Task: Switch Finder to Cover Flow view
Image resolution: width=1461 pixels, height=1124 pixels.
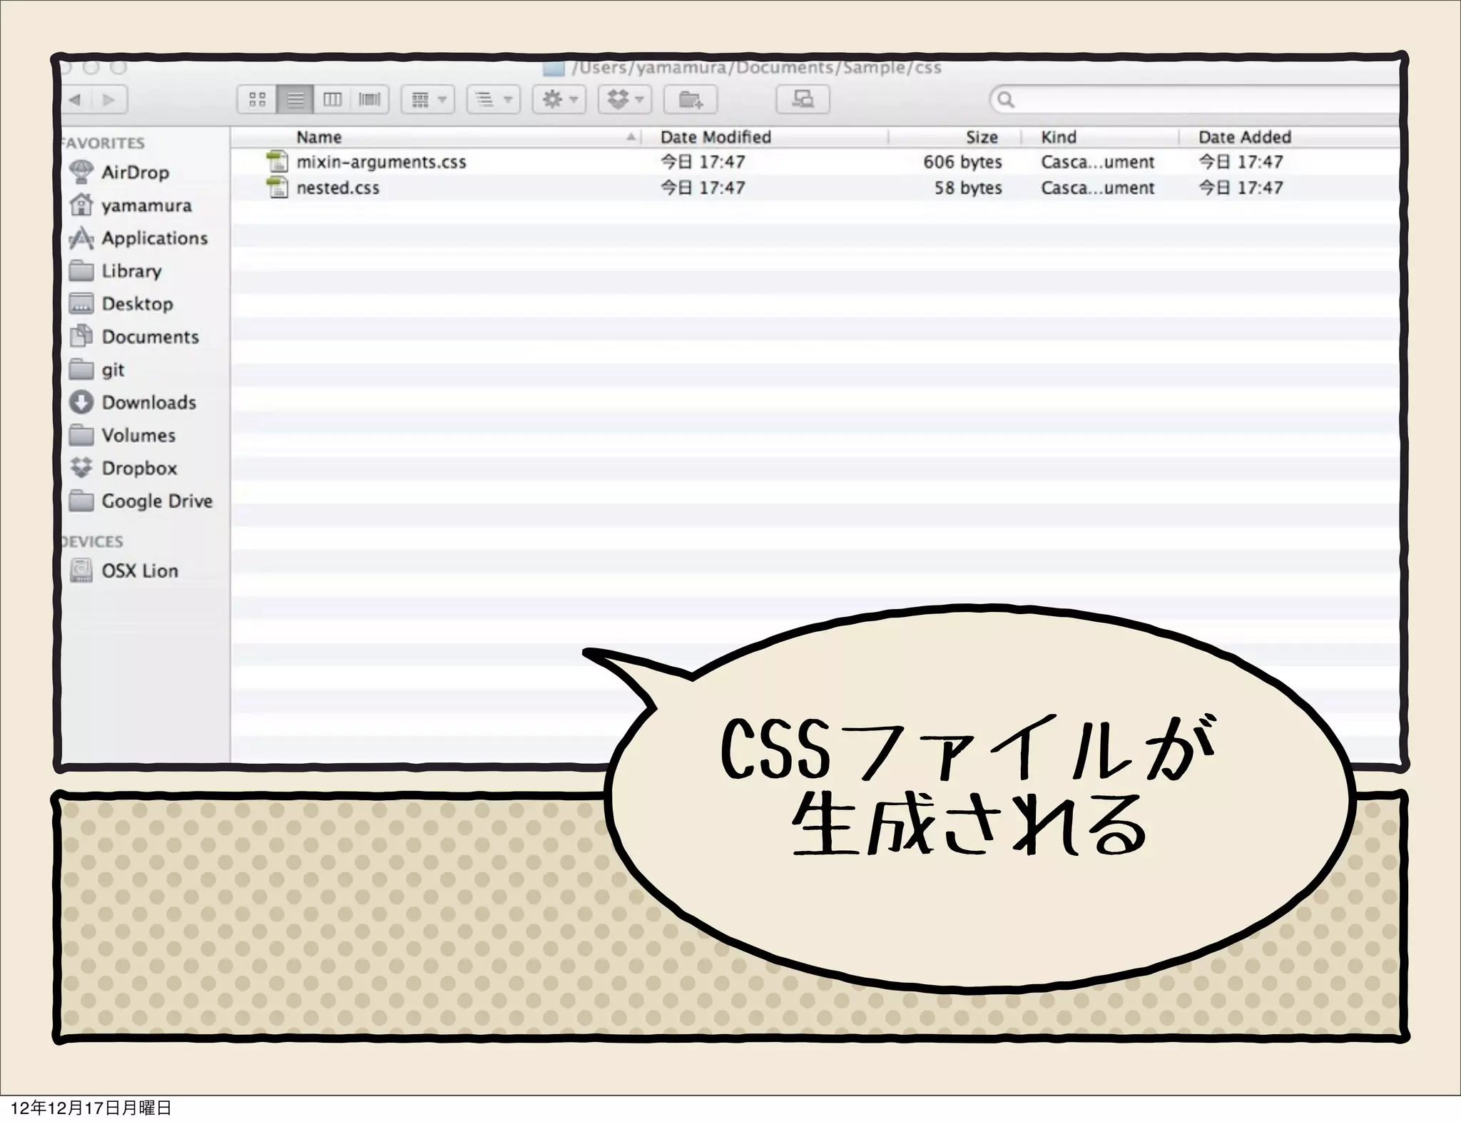Action: point(370,99)
